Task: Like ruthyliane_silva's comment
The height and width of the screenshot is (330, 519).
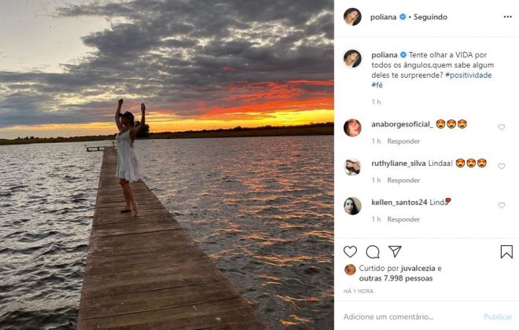Action: pos(501,167)
